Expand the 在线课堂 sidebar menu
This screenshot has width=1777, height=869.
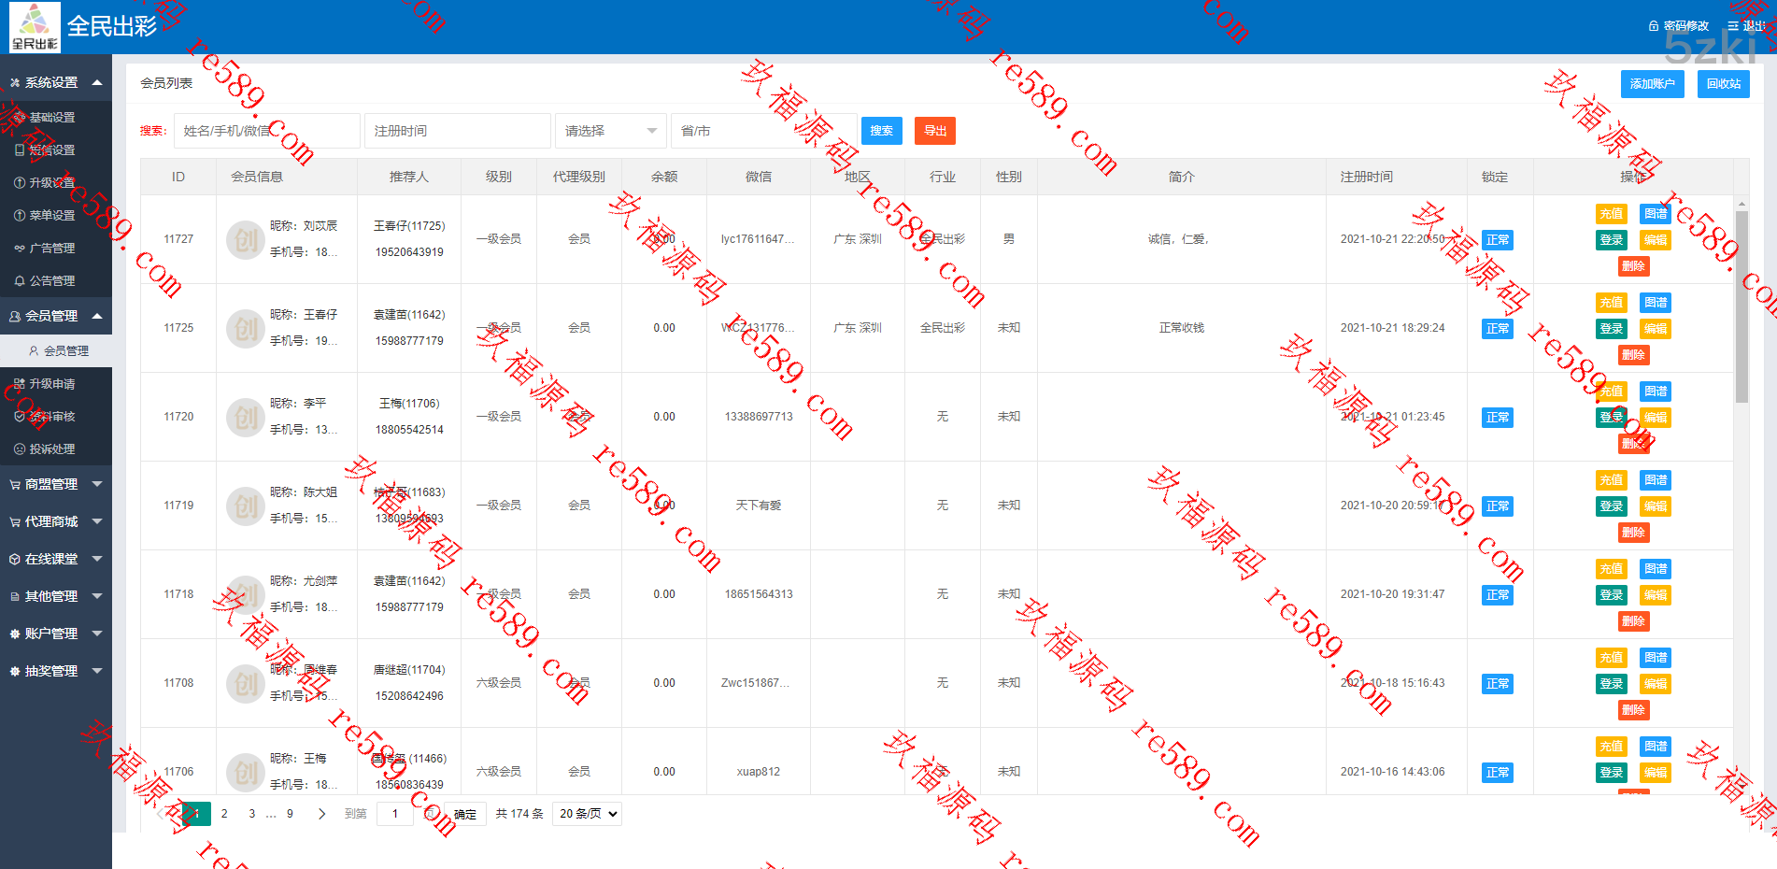[55, 559]
